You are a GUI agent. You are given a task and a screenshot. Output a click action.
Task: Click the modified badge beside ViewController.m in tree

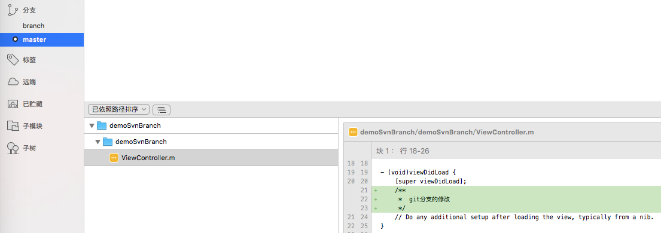click(114, 158)
